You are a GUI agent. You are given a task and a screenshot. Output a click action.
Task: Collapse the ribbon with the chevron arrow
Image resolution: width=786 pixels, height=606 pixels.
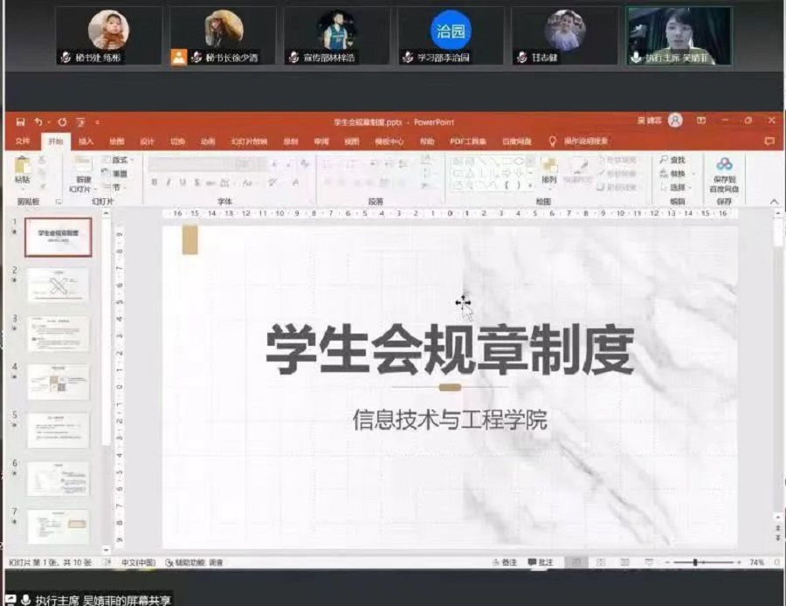point(774,202)
